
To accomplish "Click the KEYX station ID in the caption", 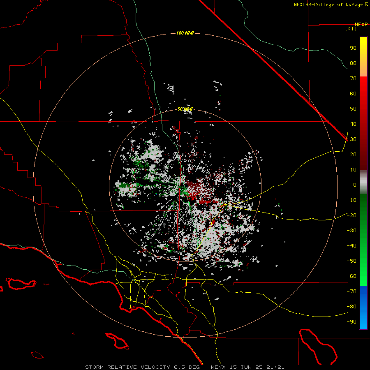I will coord(219,367).
